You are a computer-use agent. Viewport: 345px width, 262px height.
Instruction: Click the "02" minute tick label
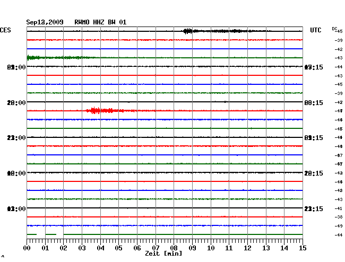pos(63,248)
